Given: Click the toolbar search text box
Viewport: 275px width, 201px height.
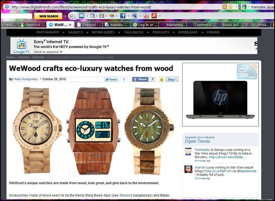Looking at the screenshot, I should 17,16.
